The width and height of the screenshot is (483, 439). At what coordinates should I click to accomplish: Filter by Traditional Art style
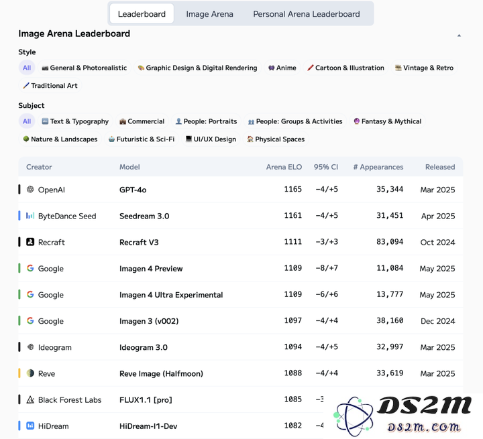click(50, 86)
